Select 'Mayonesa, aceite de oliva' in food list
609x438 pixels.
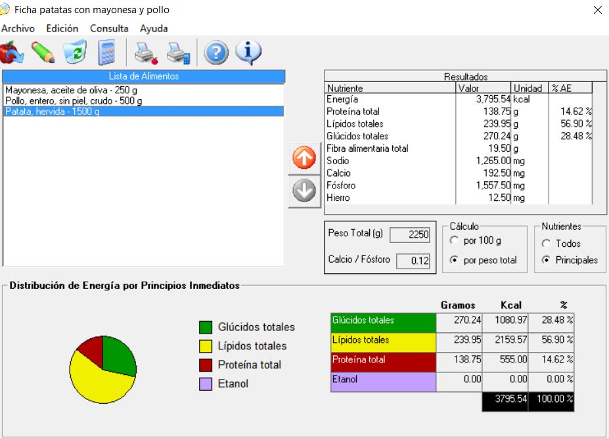(x=71, y=90)
